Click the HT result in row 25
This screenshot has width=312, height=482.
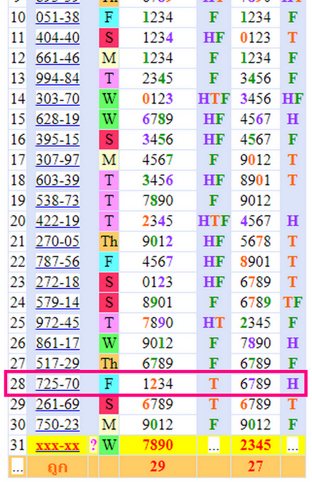(x=214, y=322)
